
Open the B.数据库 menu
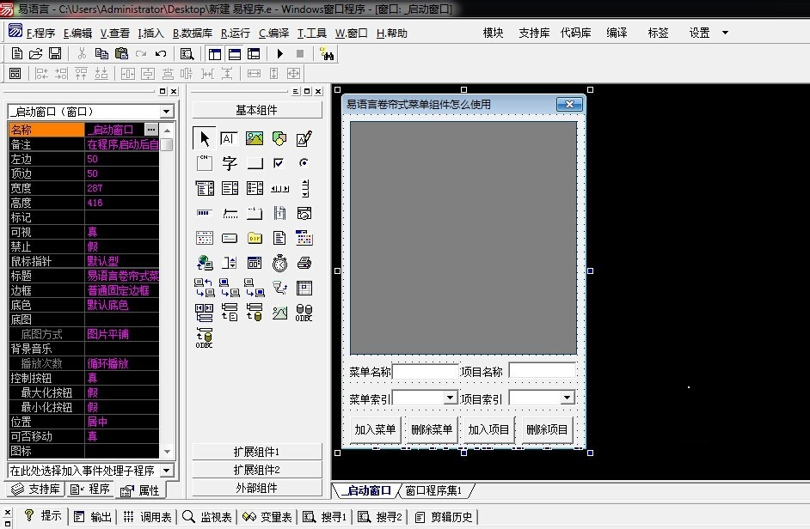pos(192,33)
